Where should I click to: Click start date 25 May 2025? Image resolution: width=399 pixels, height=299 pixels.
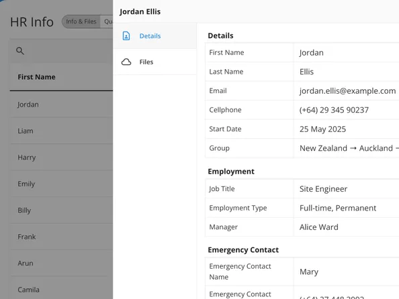[322, 129]
